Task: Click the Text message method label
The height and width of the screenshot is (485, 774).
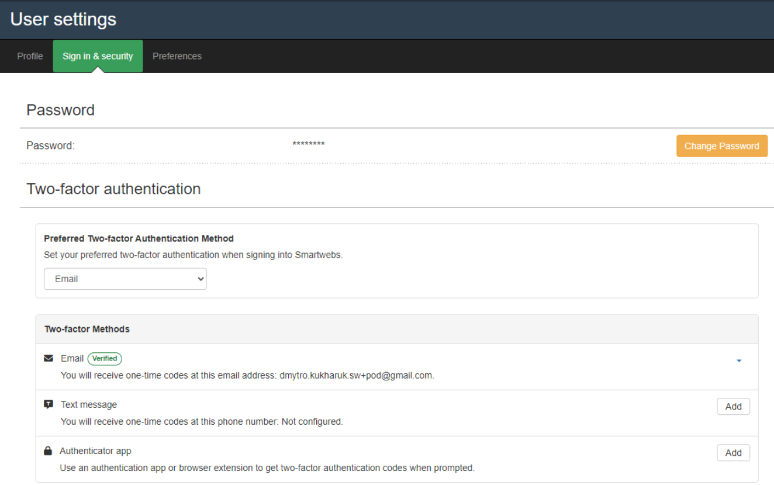Action: click(x=89, y=404)
